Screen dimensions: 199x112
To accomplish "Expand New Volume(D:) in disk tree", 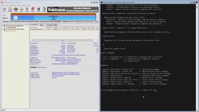I will point(5,31).
